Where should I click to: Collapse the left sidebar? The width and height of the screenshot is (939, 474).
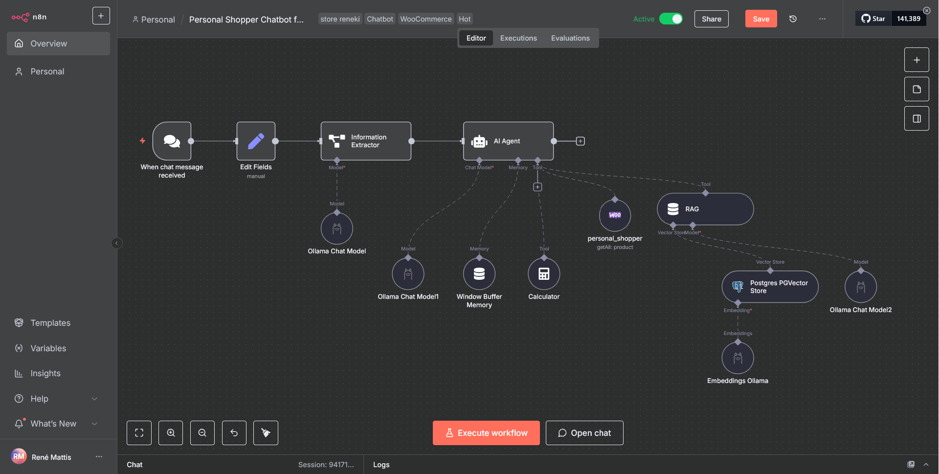tap(117, 243)
